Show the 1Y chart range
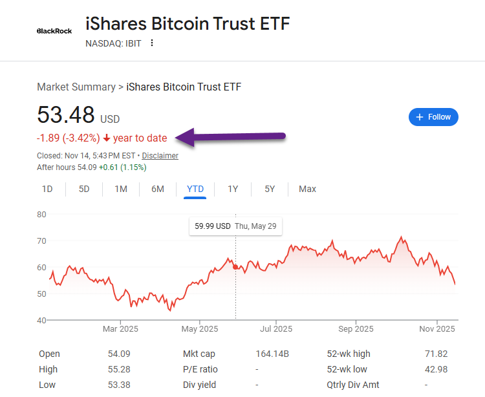 (233, 189)
